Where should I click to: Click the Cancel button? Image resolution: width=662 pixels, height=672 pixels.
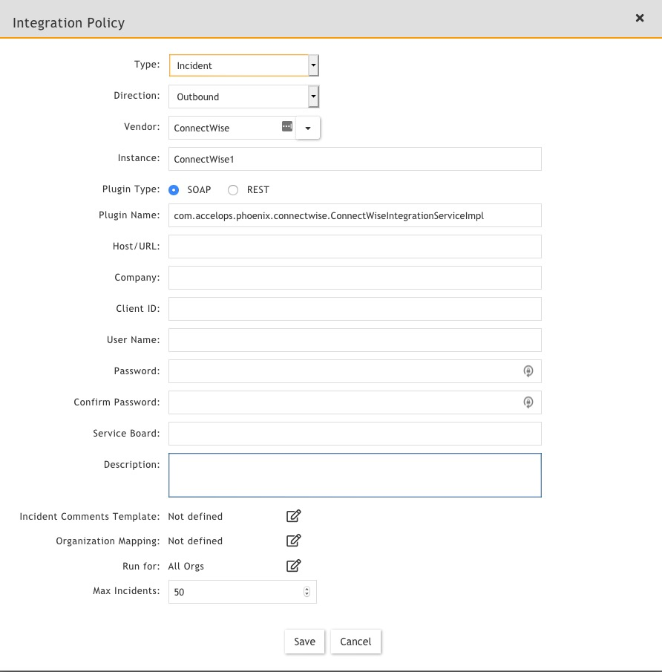(355, 642)
